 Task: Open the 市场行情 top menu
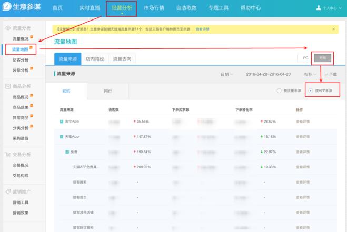(x=154, y=8)
